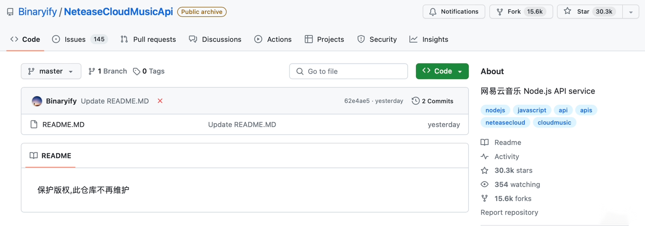
Task: Switch to the Code tab
Action: point(25,40)
